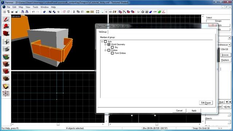Choose the Magnify tool in left toolbar
Image resolution: width=233 pixels, height=131 pixels.
click(x=6, y=27)
